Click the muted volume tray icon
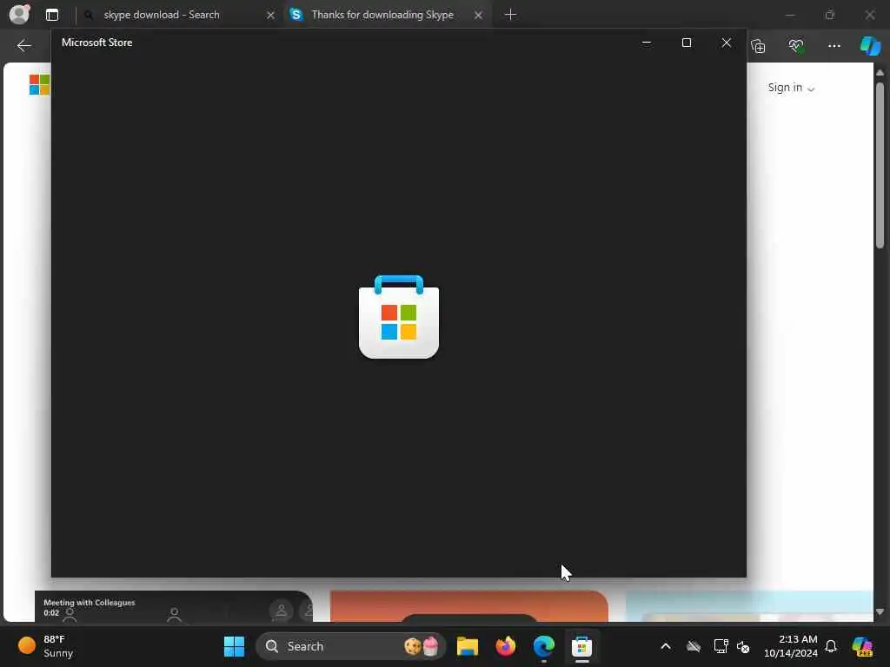 (x=743, y=646)
